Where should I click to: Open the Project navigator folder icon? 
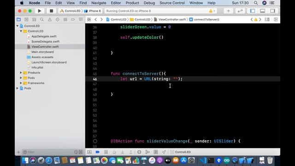coord(18,19)
